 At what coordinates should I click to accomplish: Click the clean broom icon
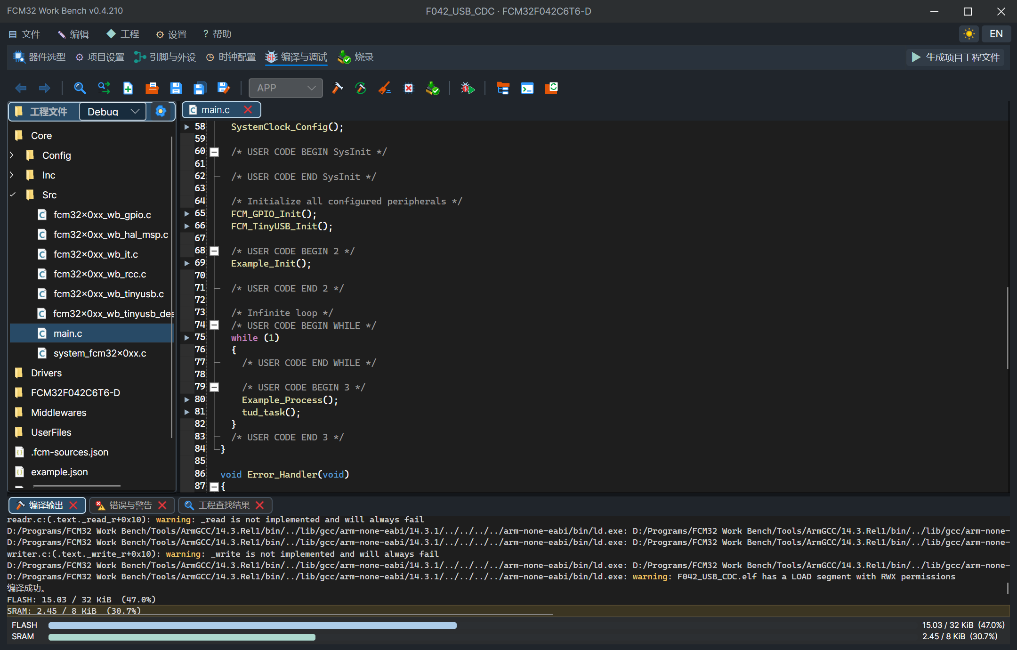[385, 88]
